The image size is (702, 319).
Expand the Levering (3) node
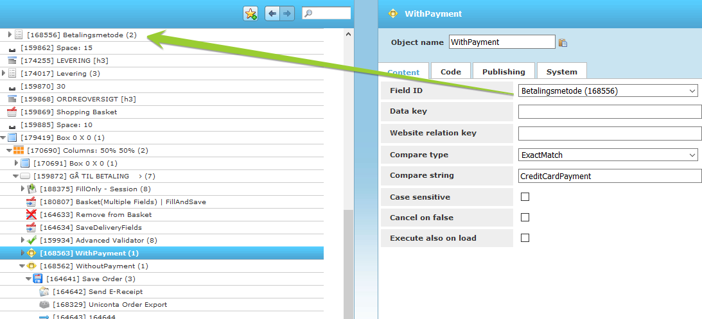[4, 73]
